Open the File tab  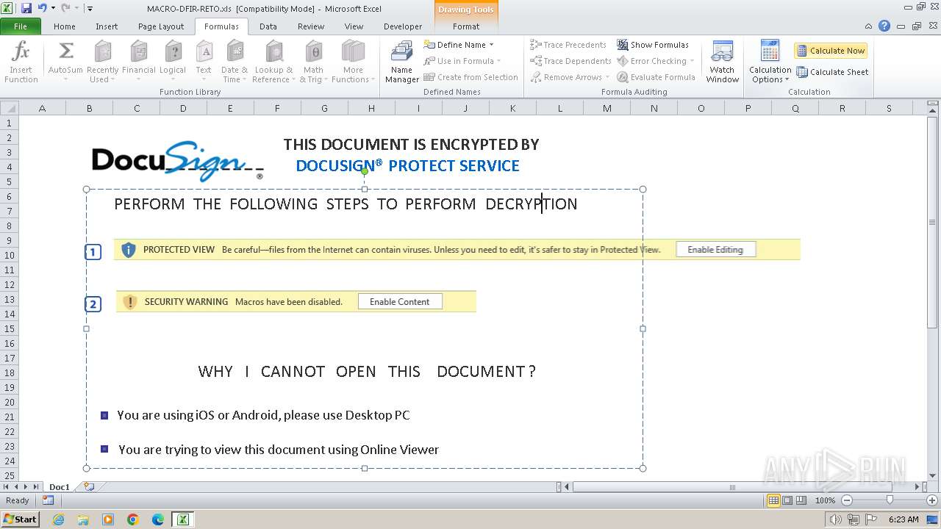coord(21,26)
